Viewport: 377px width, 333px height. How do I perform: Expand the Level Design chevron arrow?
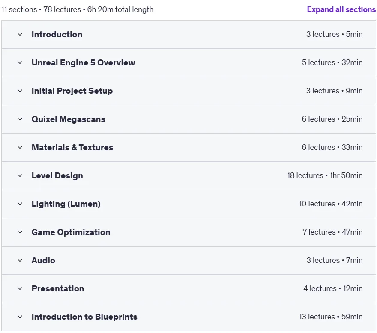coord(20,175)
